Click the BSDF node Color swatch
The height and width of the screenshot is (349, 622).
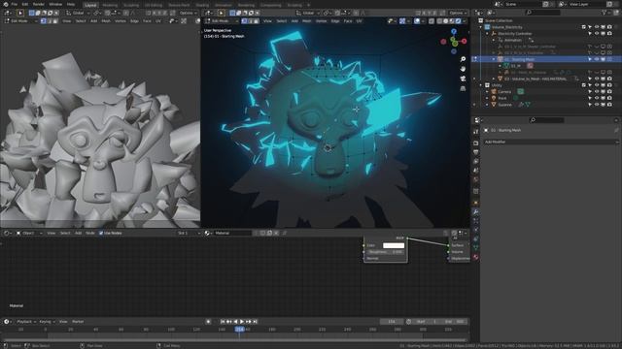(x=394, y=245)
